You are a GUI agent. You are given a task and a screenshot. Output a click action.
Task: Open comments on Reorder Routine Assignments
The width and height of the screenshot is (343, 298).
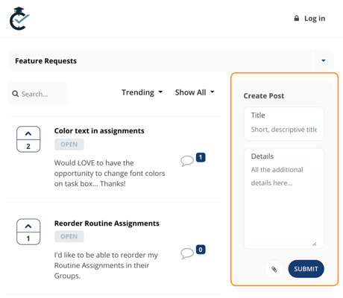[x=187, y=253]
